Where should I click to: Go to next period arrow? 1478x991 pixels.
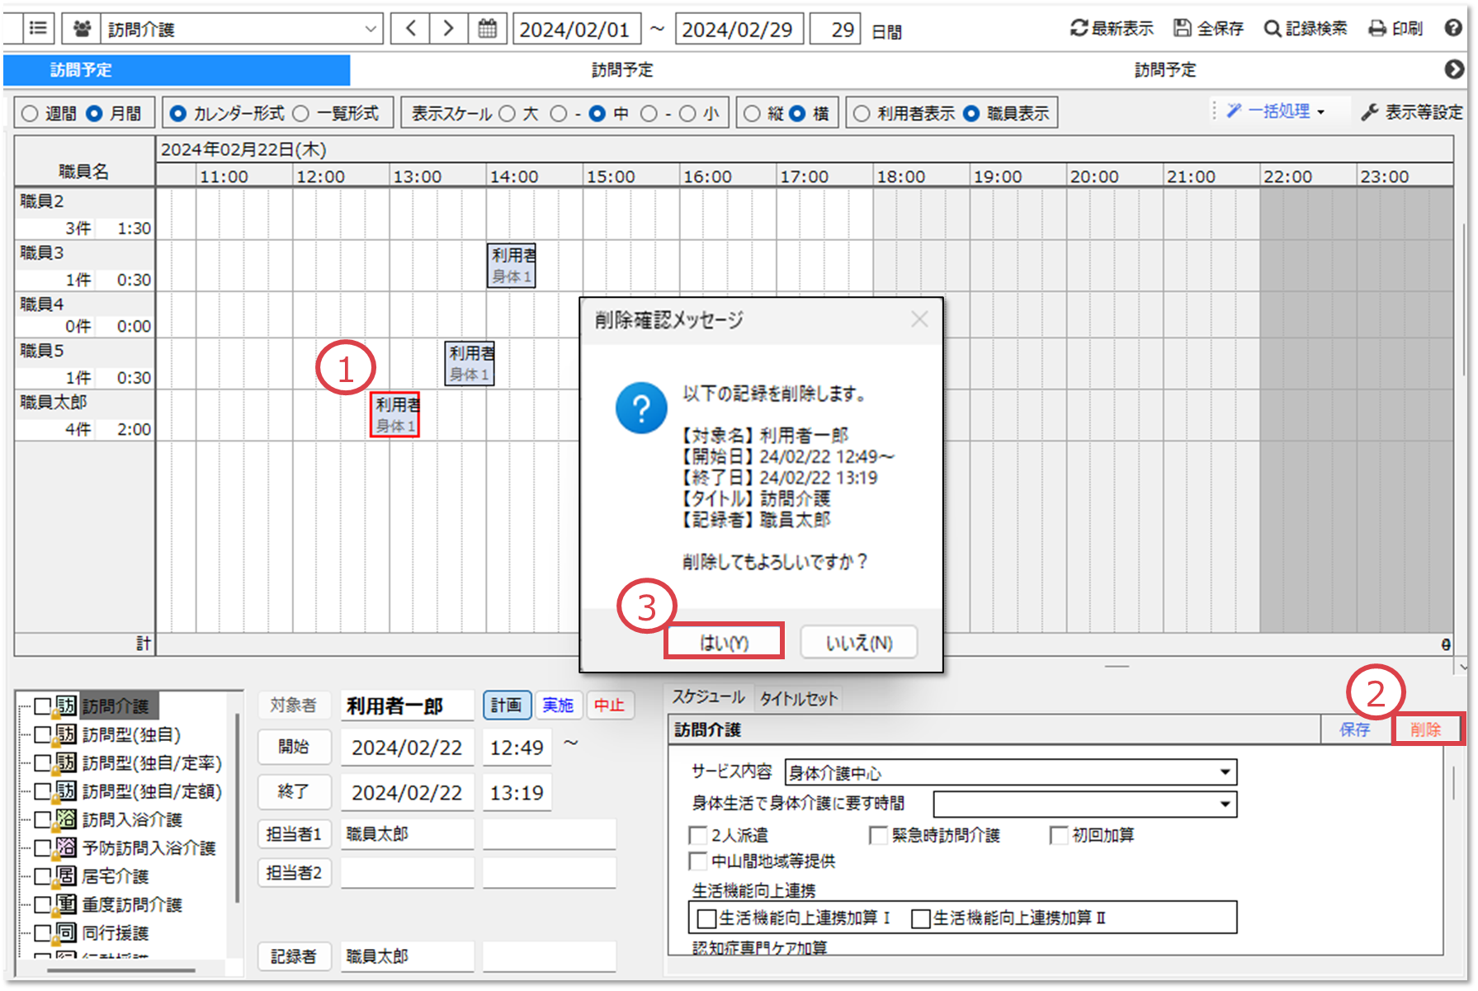pos(448,29)
